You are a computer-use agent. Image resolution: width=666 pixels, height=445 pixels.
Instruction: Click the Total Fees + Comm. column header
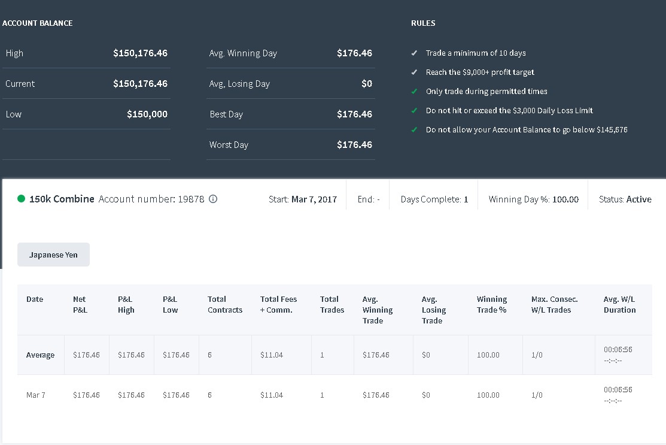pos(279,304)
